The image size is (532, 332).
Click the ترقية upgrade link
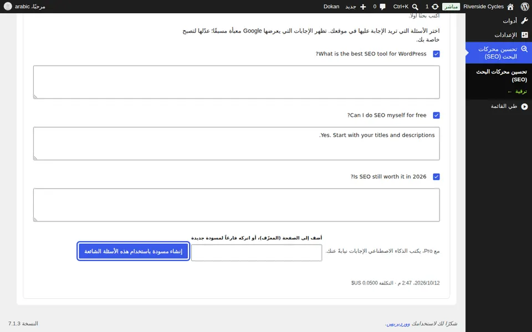point(518,91)
